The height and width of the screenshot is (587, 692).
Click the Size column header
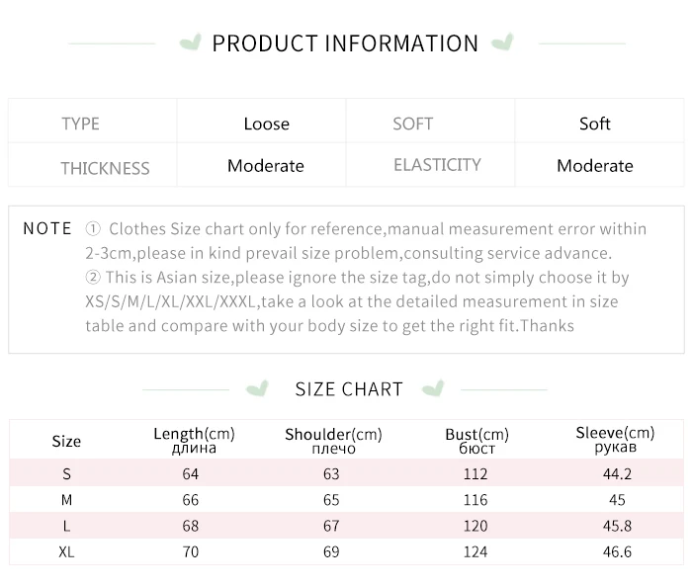[66, 442]
